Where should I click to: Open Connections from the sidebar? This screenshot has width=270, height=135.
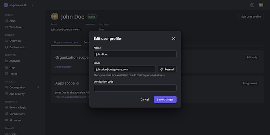coord(17,114)
